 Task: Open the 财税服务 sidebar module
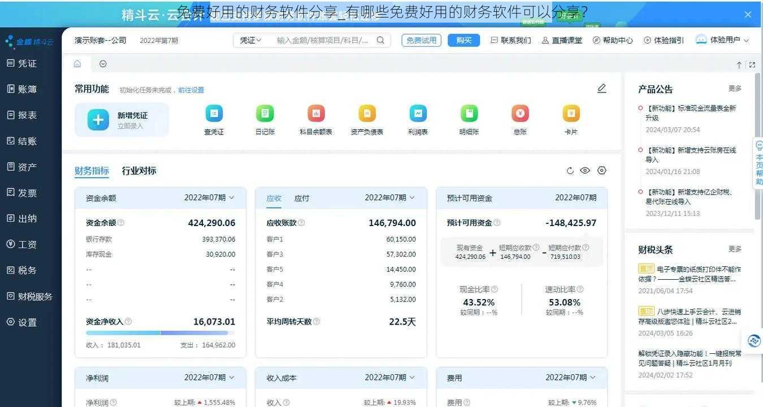click(x=29, y=296)
